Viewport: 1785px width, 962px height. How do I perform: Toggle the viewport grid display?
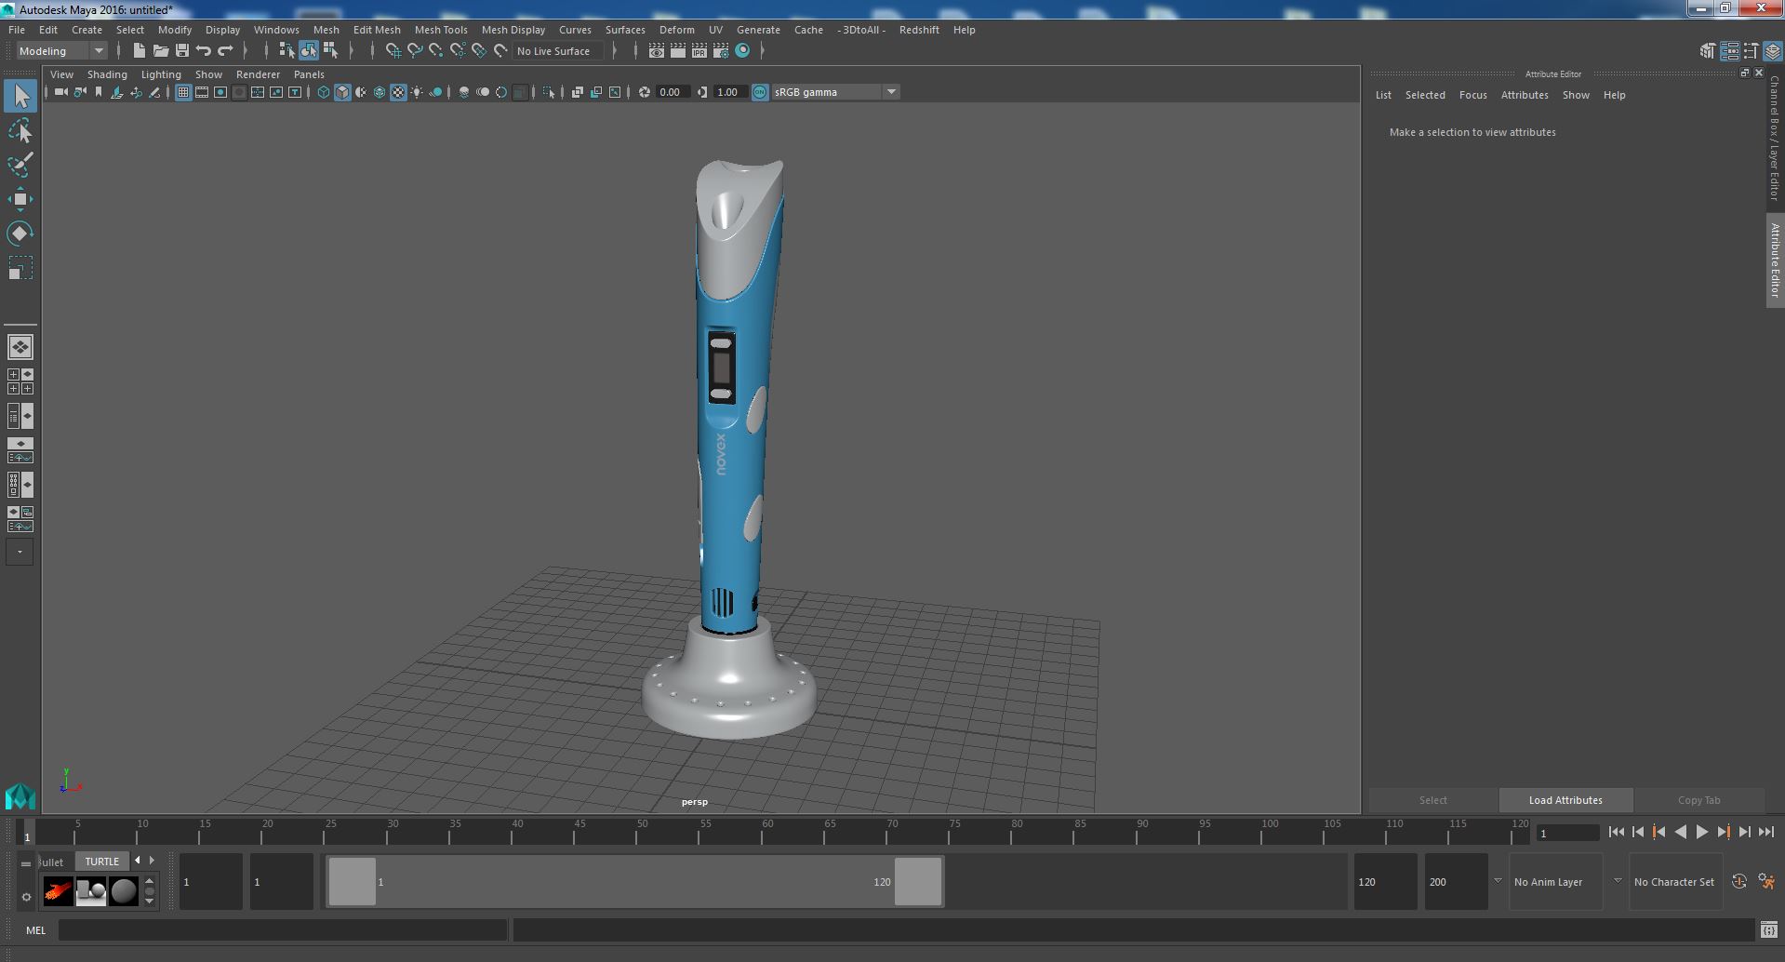coord(183,92)
